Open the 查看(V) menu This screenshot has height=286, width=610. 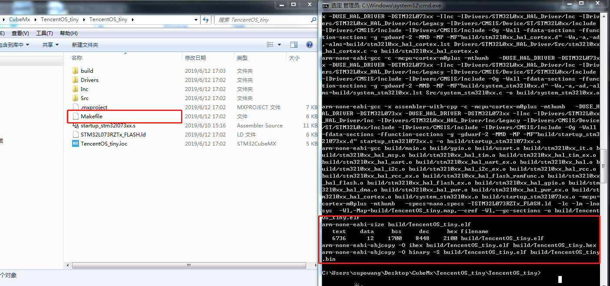coord(20,33)
